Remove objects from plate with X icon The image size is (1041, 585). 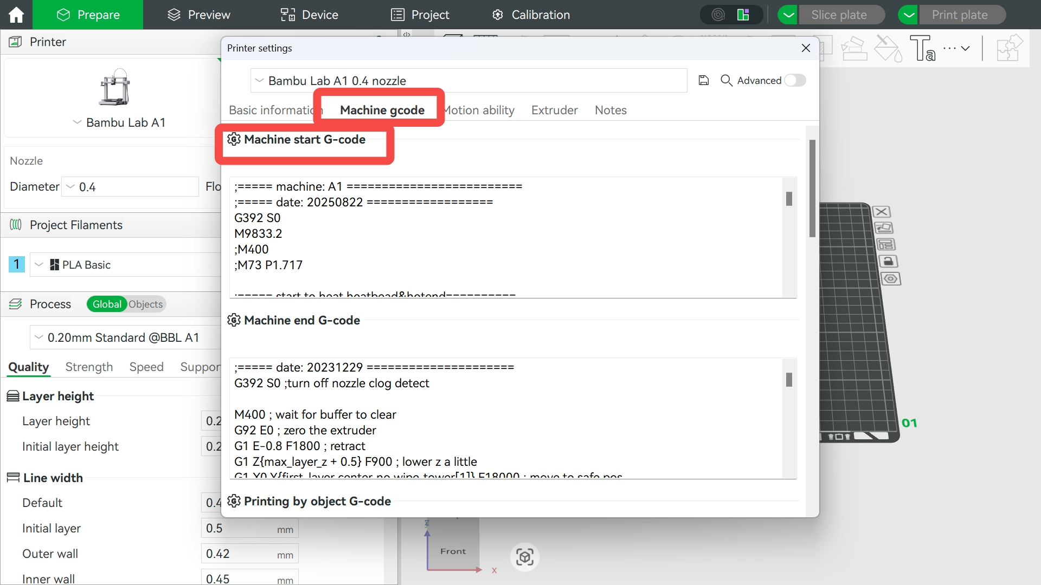point(882,212)
